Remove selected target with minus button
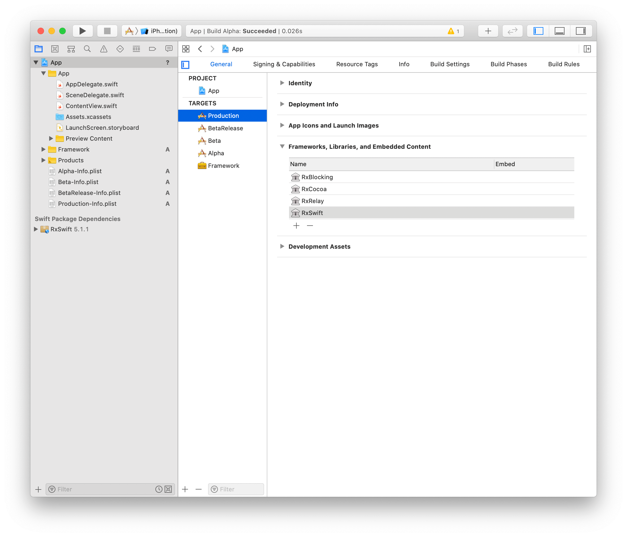Viewport: 627px width, 537px height. (x=199, y=489)
